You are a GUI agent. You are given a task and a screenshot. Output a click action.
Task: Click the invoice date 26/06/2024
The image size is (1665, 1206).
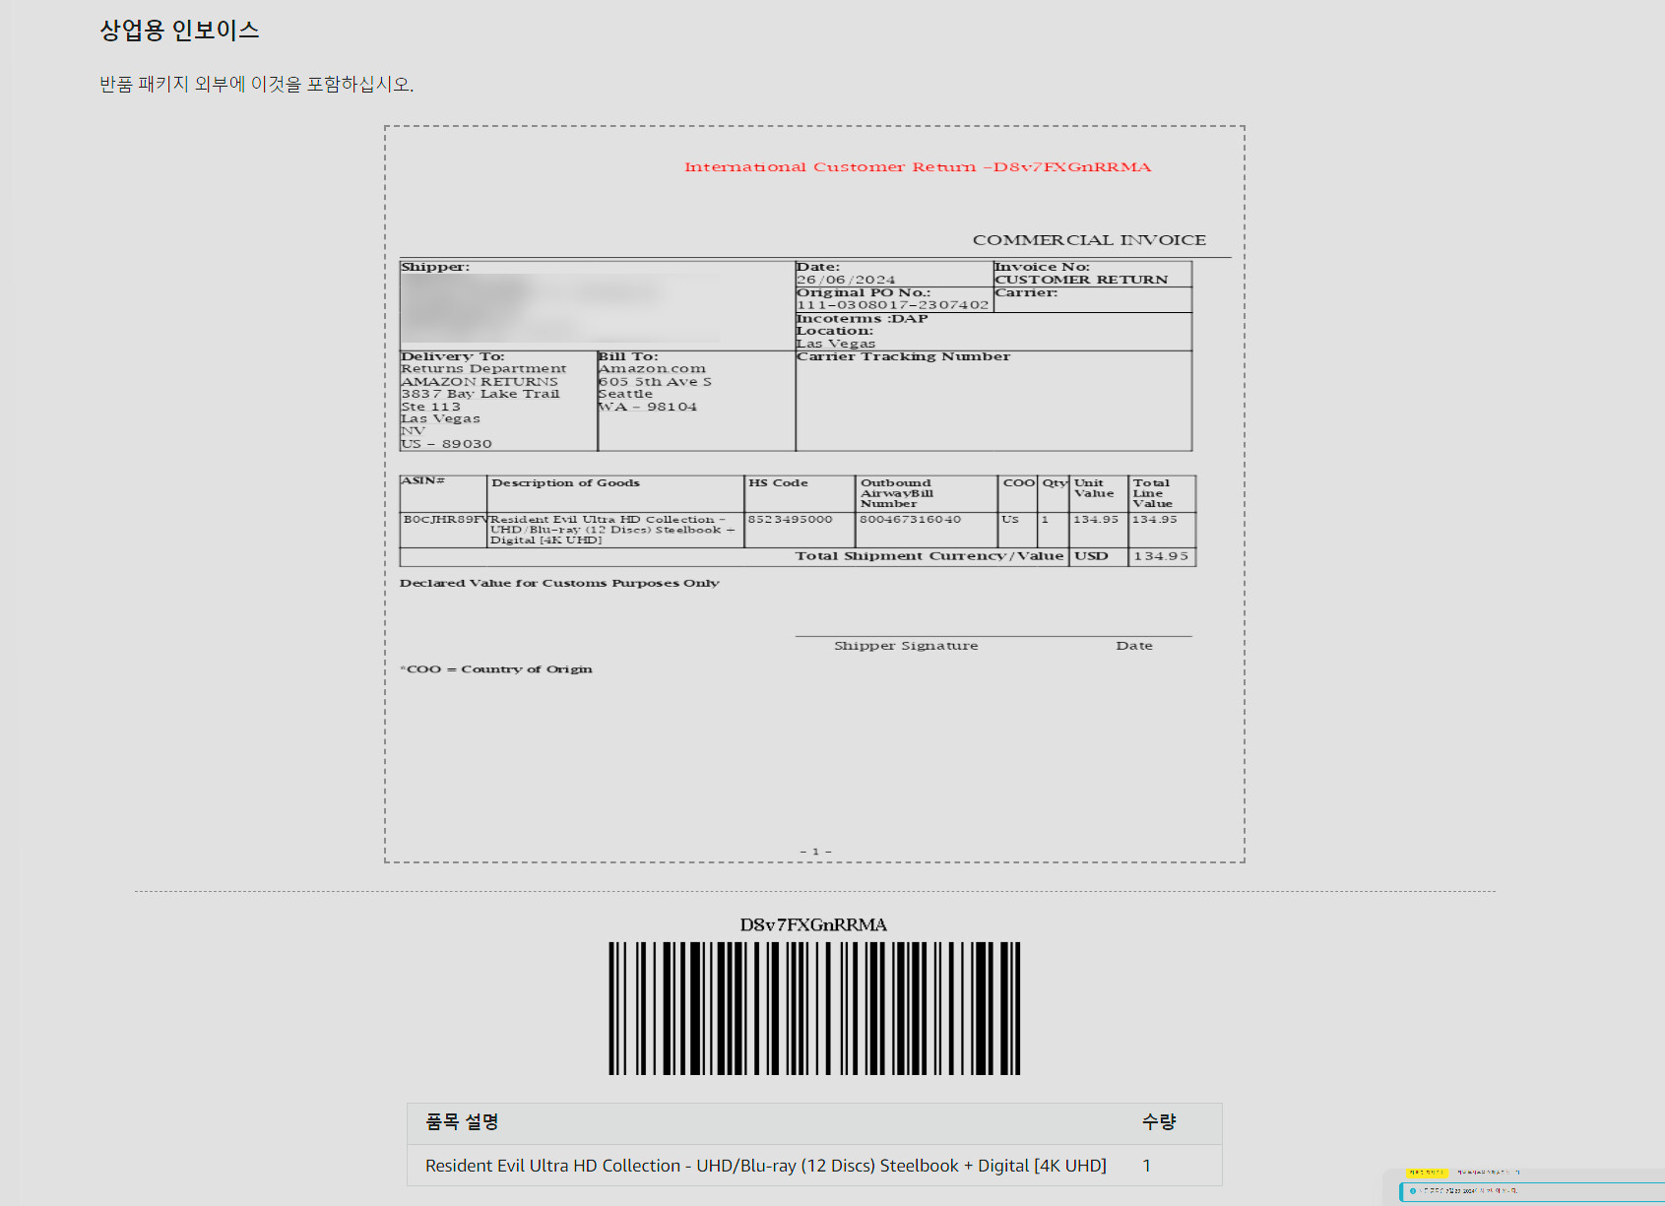(846, 280)
